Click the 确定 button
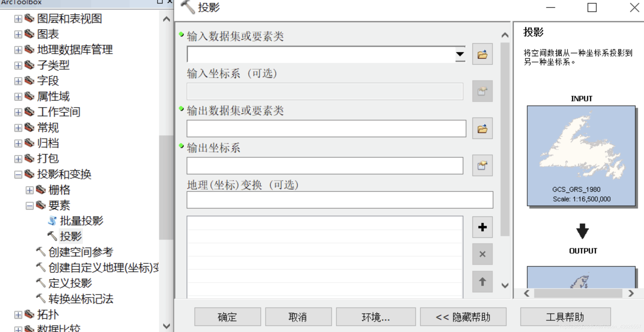The width and height of the screenshot is (644, 332). tap(227, 317)
